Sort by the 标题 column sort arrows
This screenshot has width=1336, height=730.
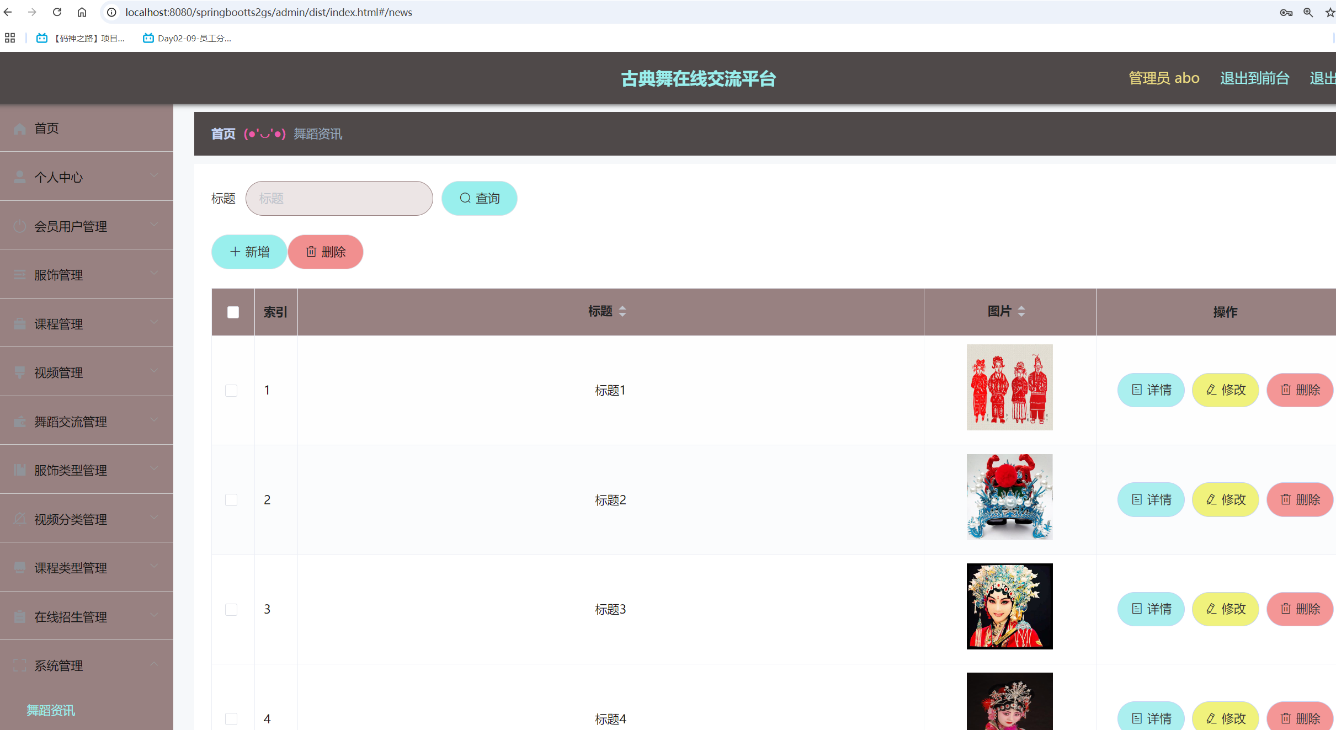tap(622, 311)
